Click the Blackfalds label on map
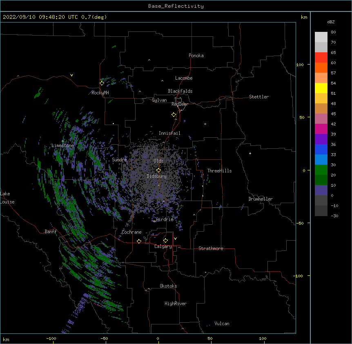Screen dimensions: 352x344 tap(180, 91)
